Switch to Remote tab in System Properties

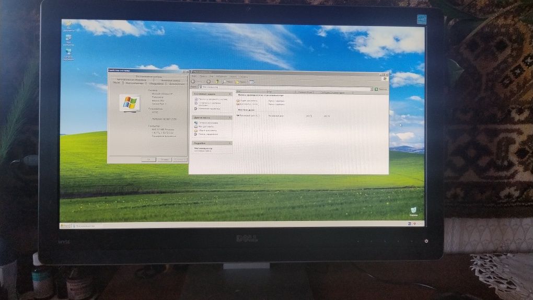170,80
